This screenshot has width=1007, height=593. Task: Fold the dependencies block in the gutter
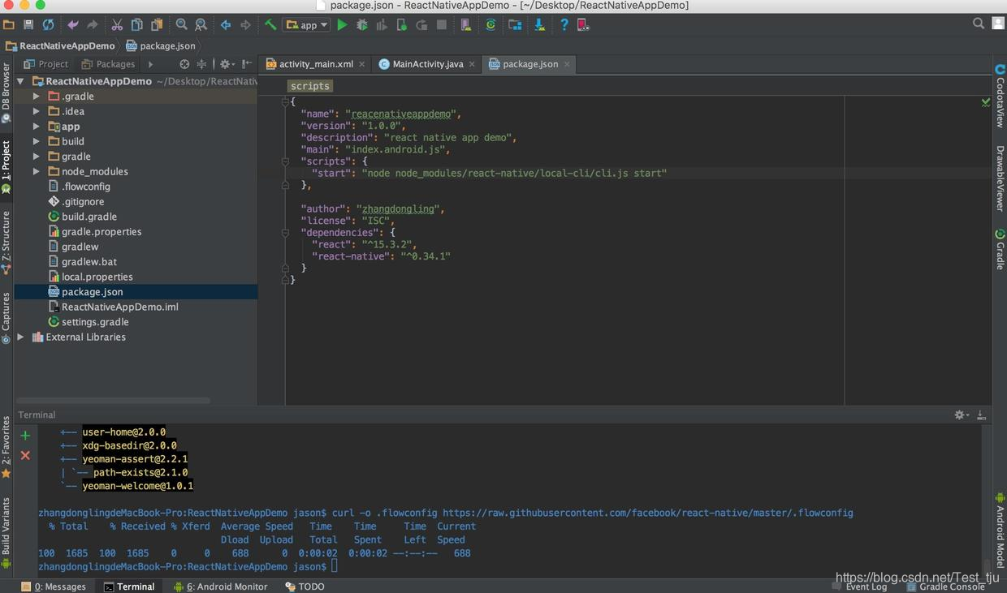[285, 233]
